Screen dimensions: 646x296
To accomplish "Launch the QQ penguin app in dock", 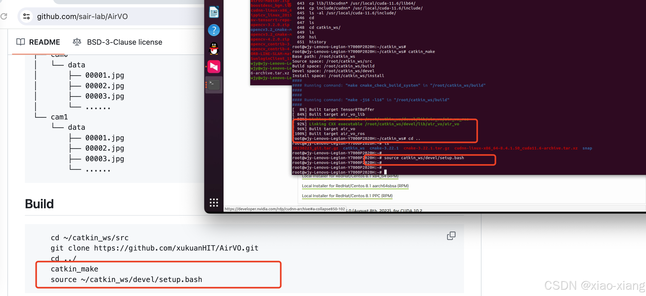I will point(214,48).
